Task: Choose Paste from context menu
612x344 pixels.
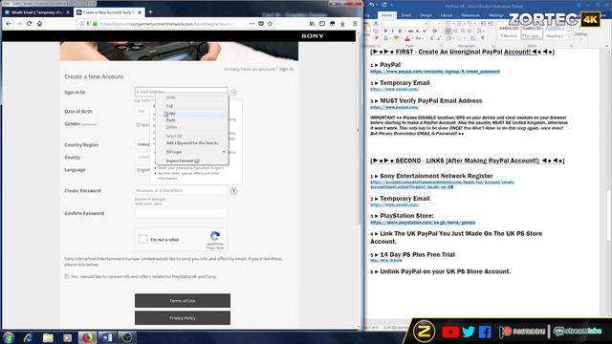Action: pos(191,120)
